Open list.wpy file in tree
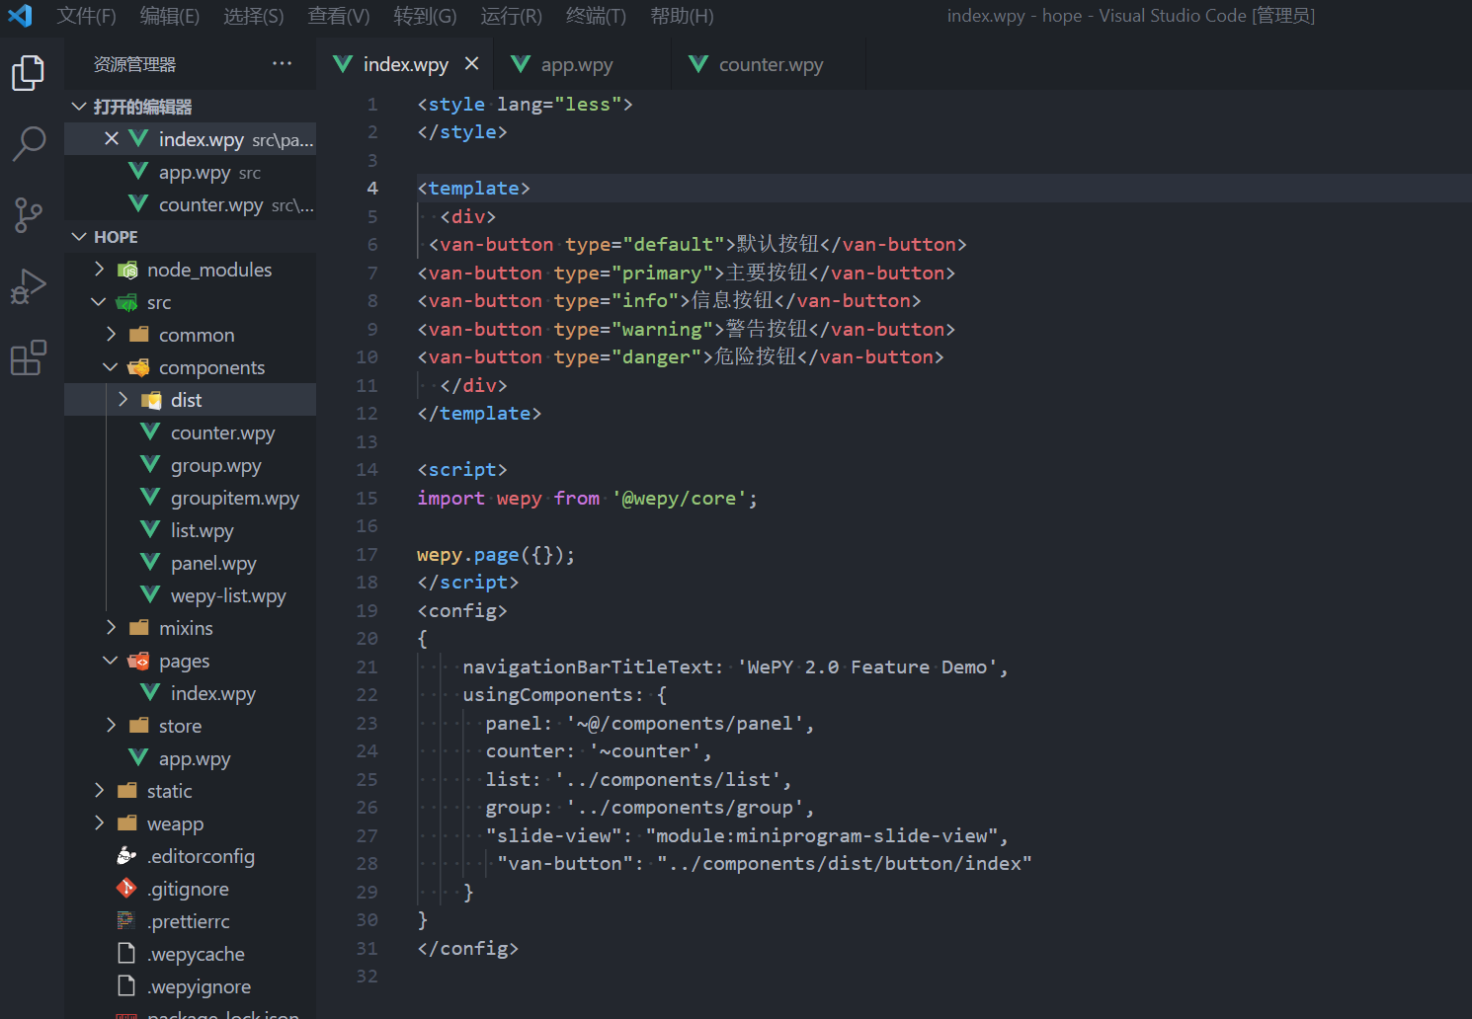Screen dimensions: 1472x1019 (x=190, y=530)
